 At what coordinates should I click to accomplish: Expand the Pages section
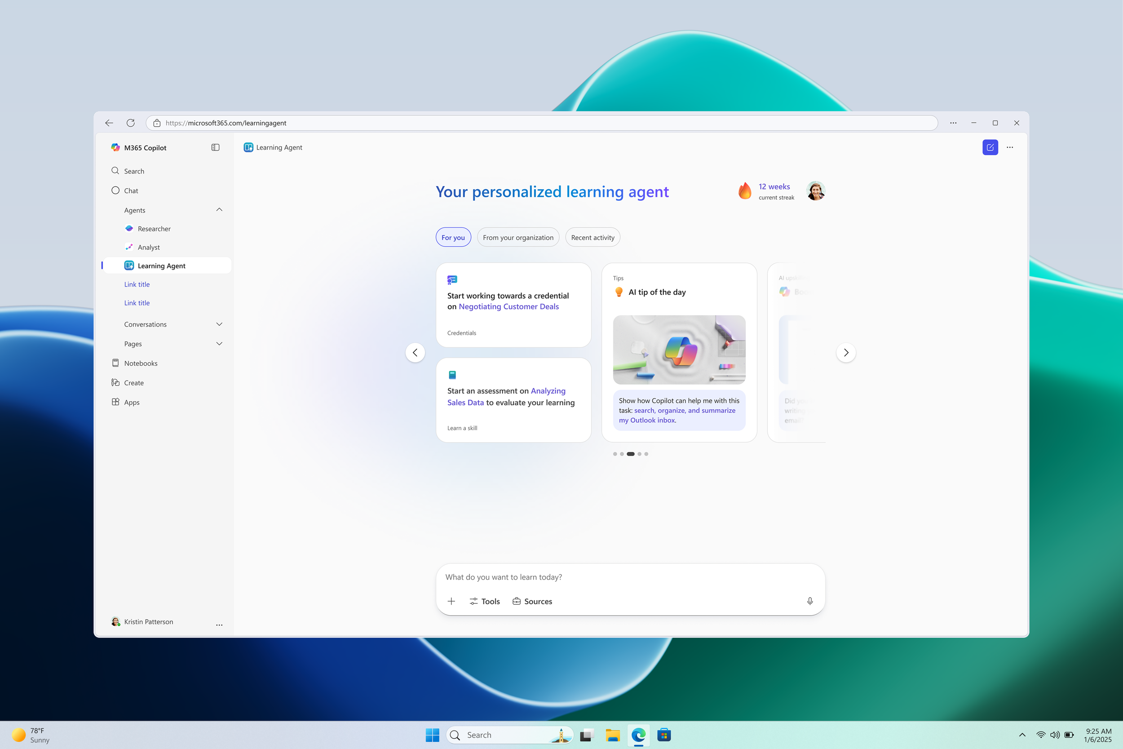[219, 343]
